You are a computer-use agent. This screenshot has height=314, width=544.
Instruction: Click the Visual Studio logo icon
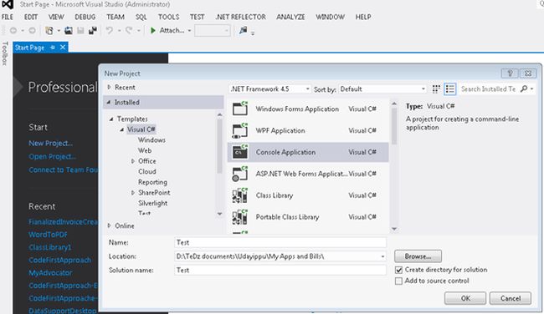tap(7, 4)
